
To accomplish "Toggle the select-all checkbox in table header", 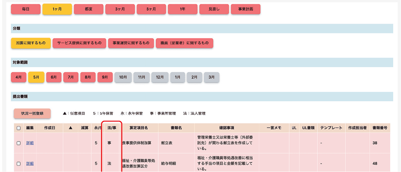I will click(19, 128).
